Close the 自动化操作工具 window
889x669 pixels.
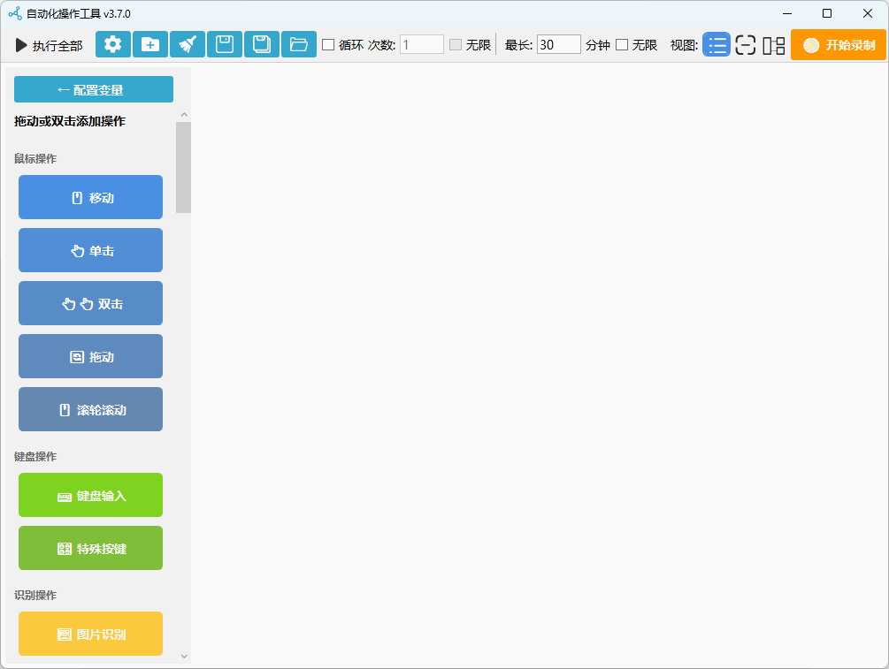(868, 13)
